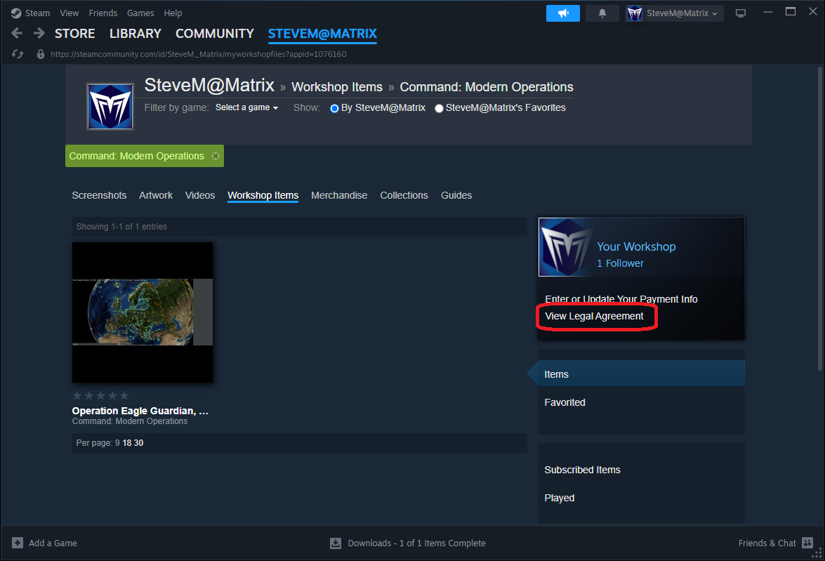Open the Steam menu
The image size is (825, 561).
click(37, 13)
